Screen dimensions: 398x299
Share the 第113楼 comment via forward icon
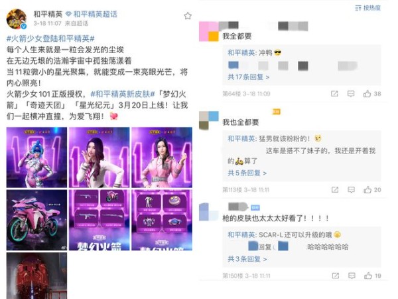point(335,189)
